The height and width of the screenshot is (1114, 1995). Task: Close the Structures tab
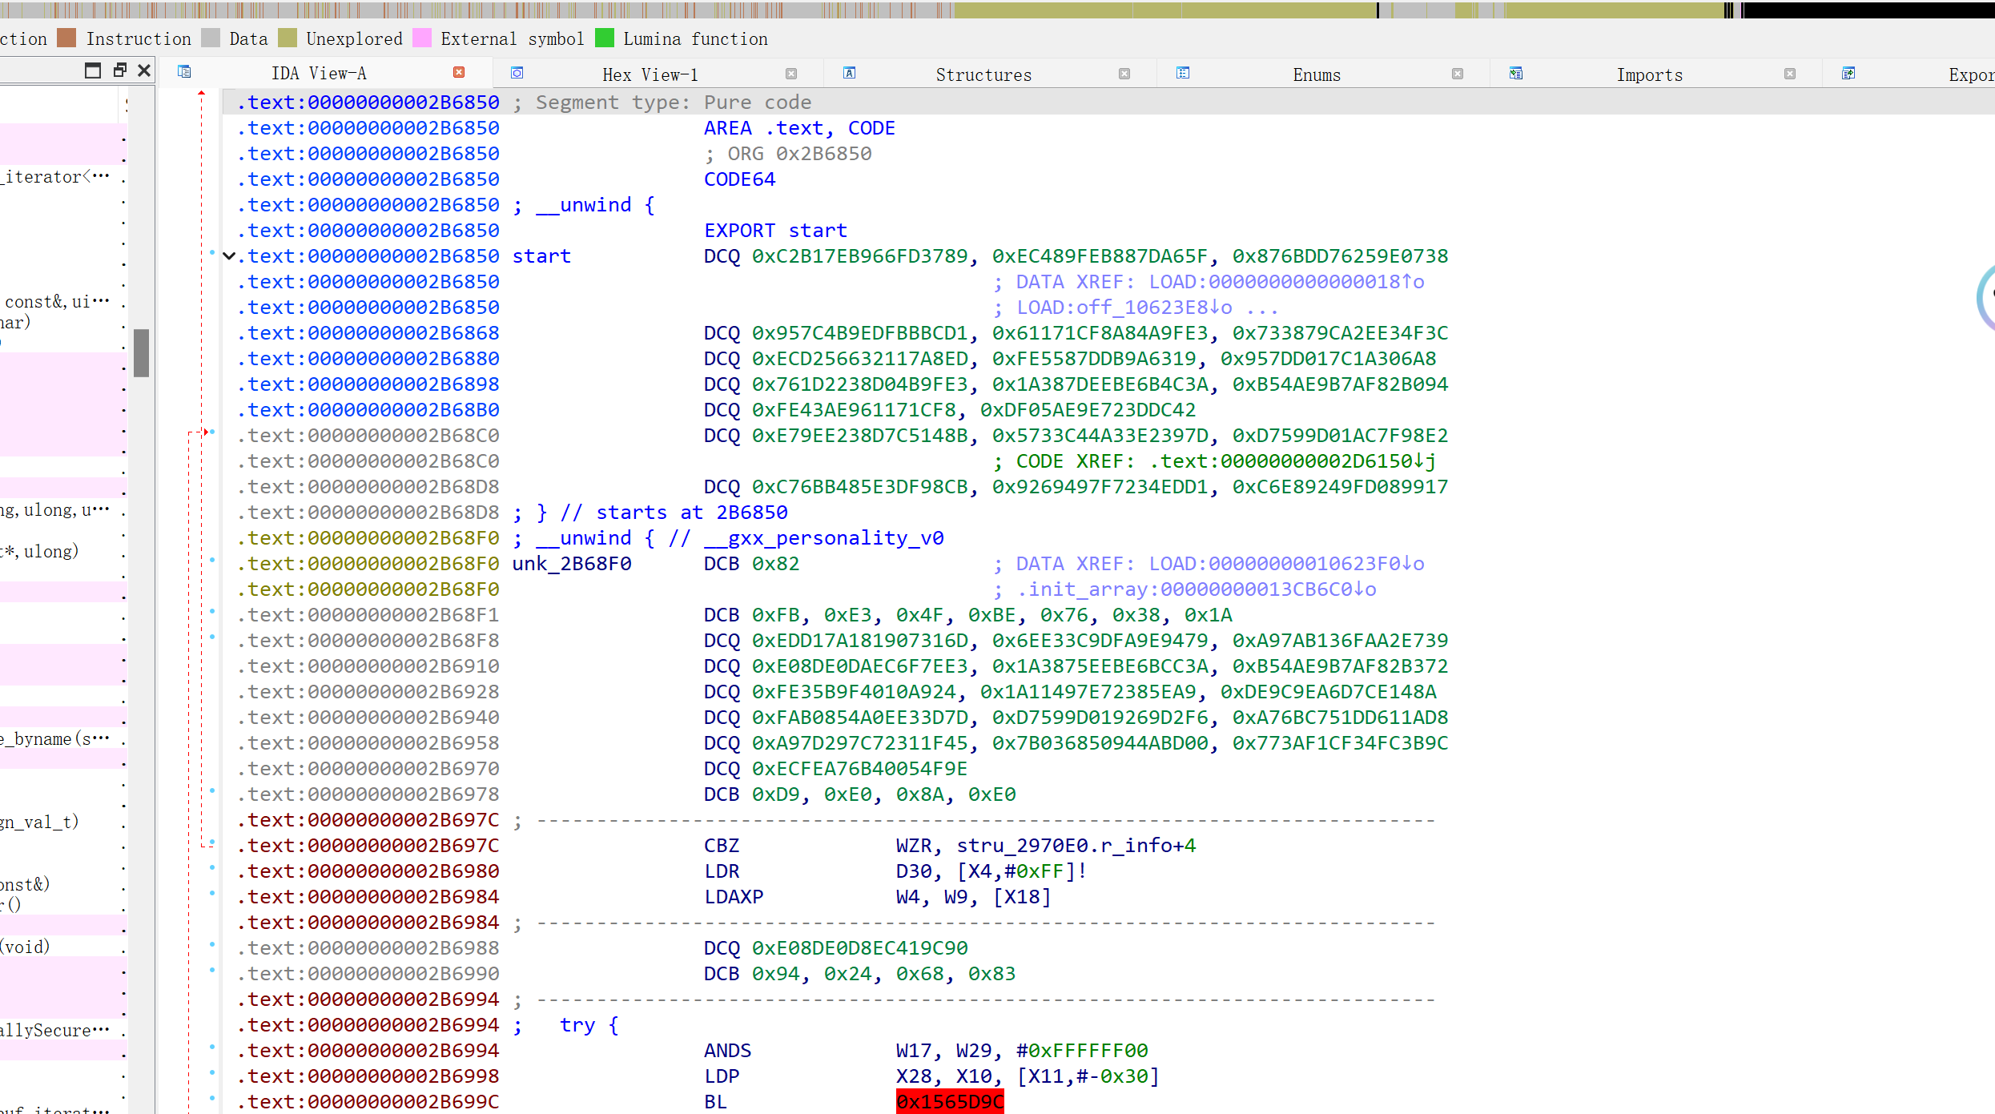pyautogui.click(x=1124, y=74)
